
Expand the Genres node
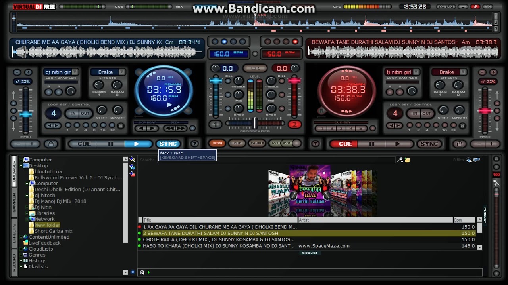click(x=21, y=255)
